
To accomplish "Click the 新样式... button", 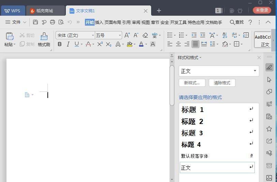I will click(192, 83).
